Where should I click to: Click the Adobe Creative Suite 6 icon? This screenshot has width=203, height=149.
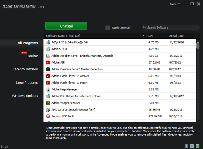pyautogui.click(x=48, y=69)
